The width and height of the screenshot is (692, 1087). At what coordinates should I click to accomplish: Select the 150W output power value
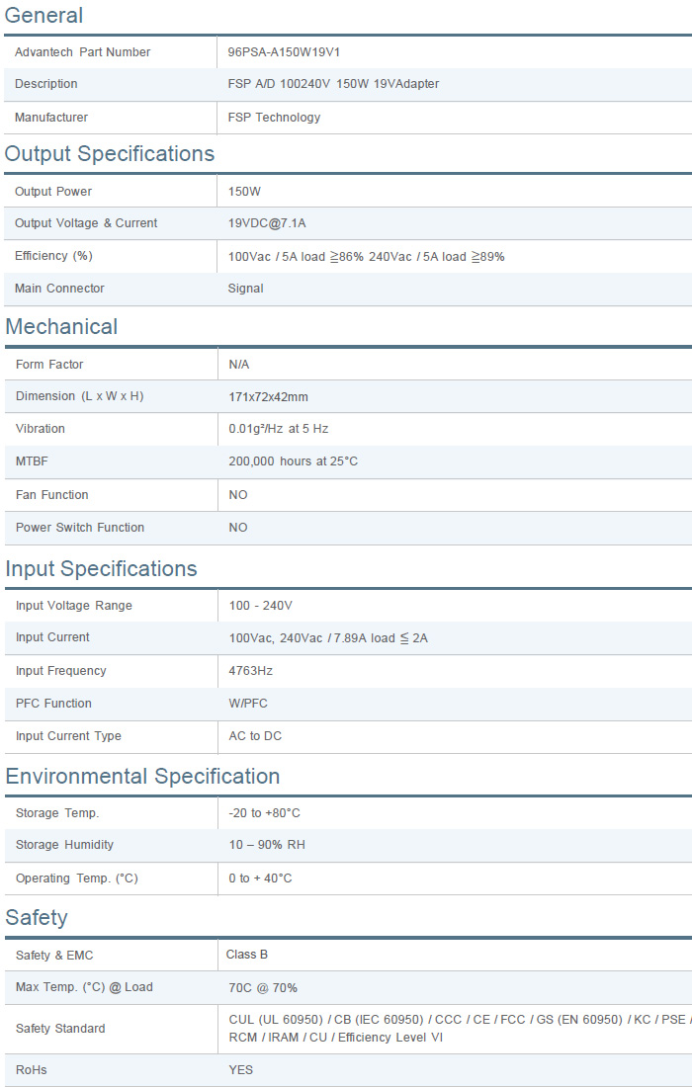244,192
